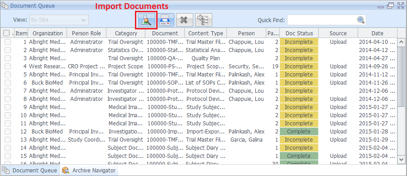Click the scanner/print toolbar icon

pyautogui.click(x=165, y=20)
